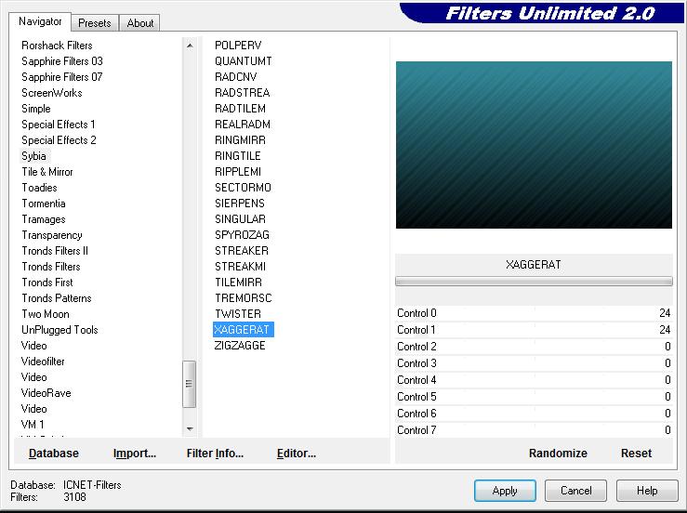Select the TREMORSC filter
Viewport: 687px width, 513px height.
click(x=244, y=298)
